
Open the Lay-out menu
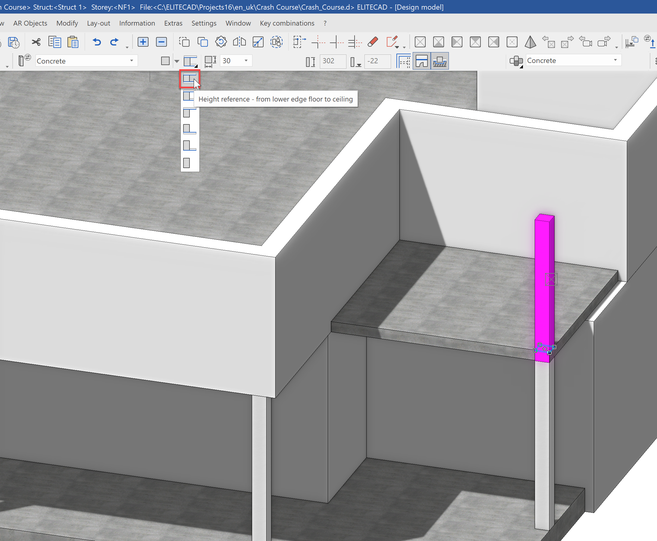[x=99, y=23]
